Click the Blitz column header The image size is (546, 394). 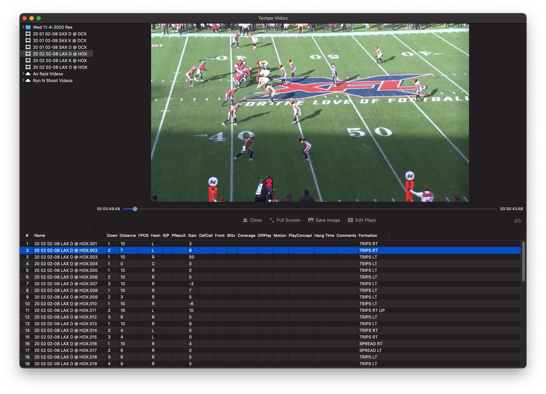click(231, 235)
